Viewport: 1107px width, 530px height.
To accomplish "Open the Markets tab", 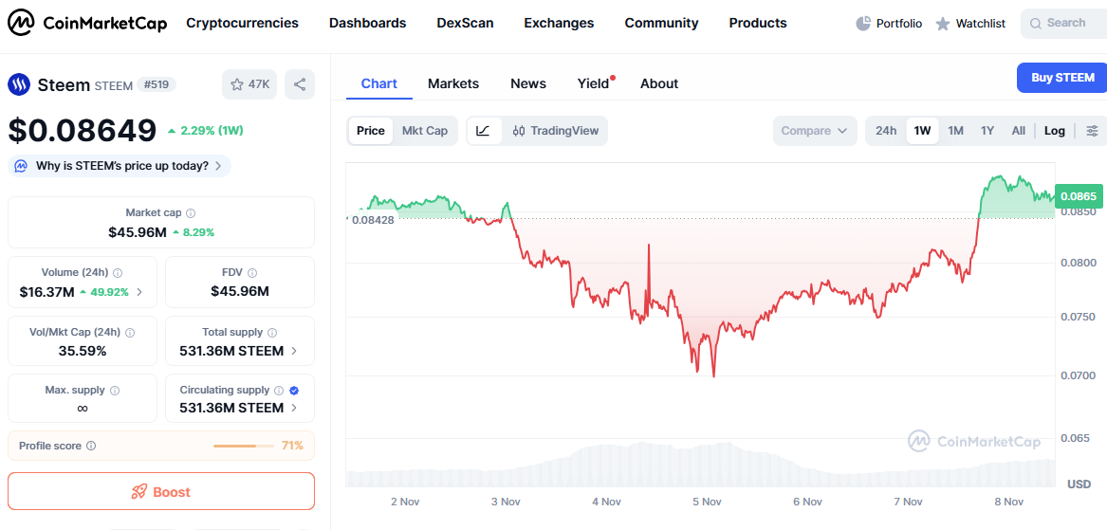I will tap(453, 83).
